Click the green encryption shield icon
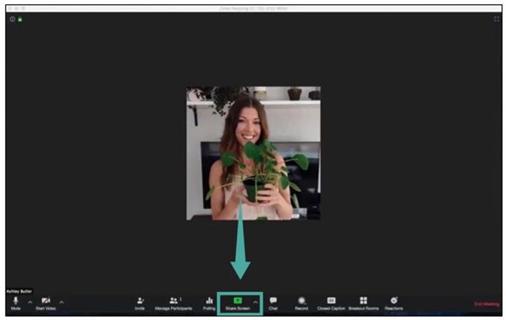This screenshot has height=320, width=506. [x=19, y=19]
